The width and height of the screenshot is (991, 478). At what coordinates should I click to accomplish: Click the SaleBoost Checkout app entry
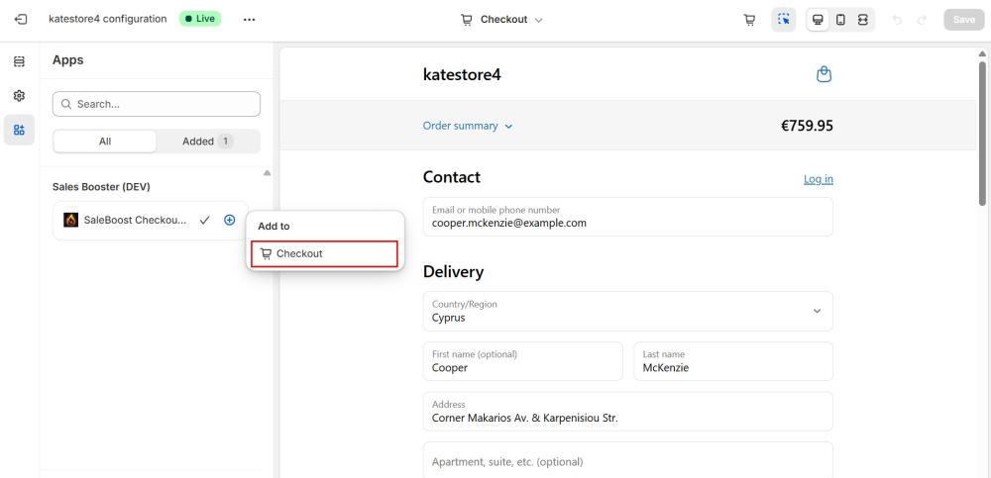(x=150, y=221)
